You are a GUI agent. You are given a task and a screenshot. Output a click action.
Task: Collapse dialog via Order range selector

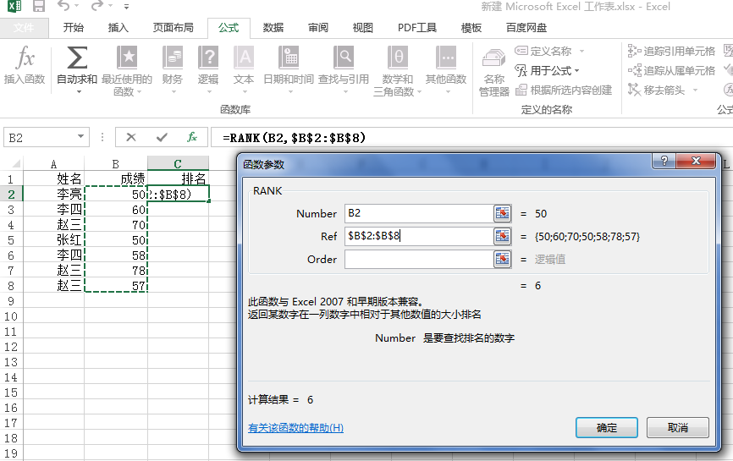(503, 259)
